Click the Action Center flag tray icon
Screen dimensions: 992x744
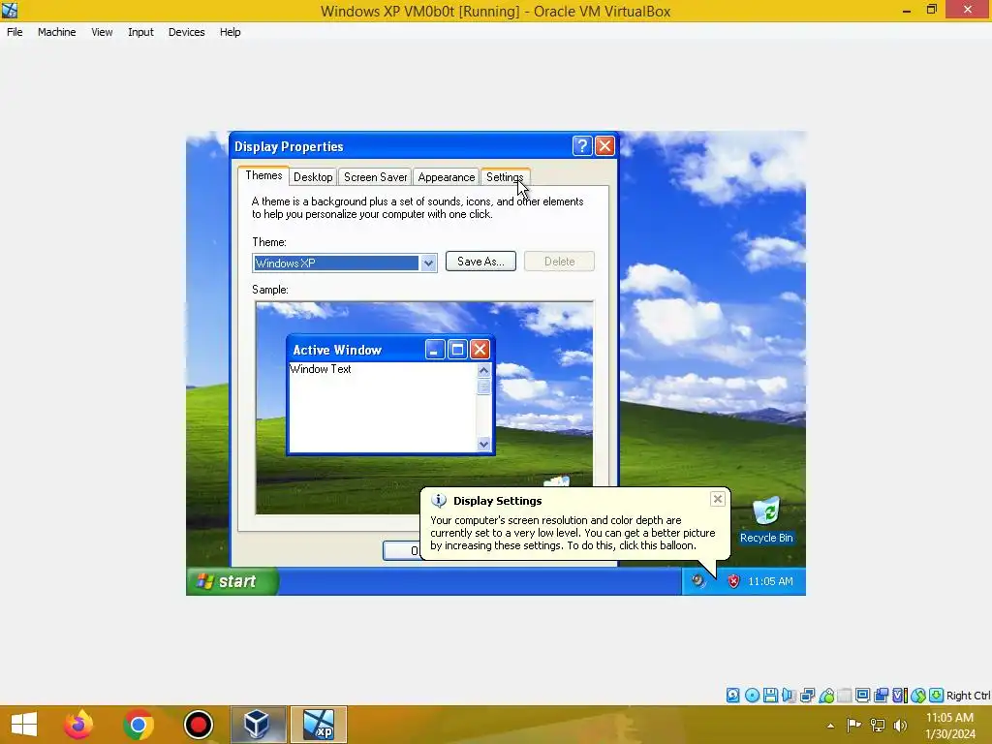(853, 725)
